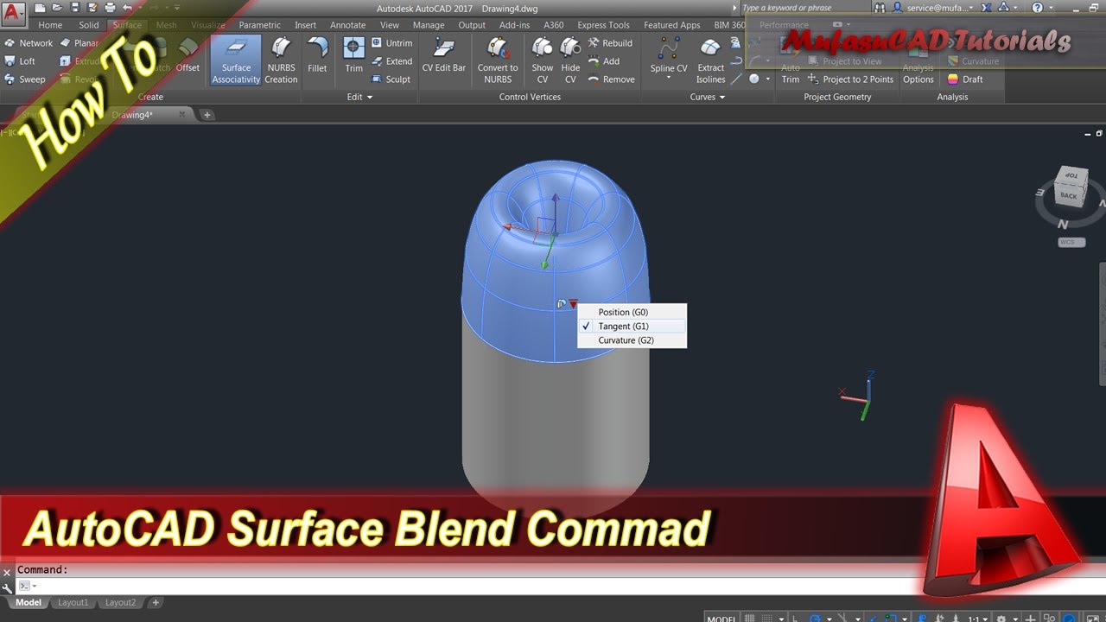Image resolution: width=1106 pixels, height=622 pixels.
Task: Select the Network surface tool
Action: point(29,43)
